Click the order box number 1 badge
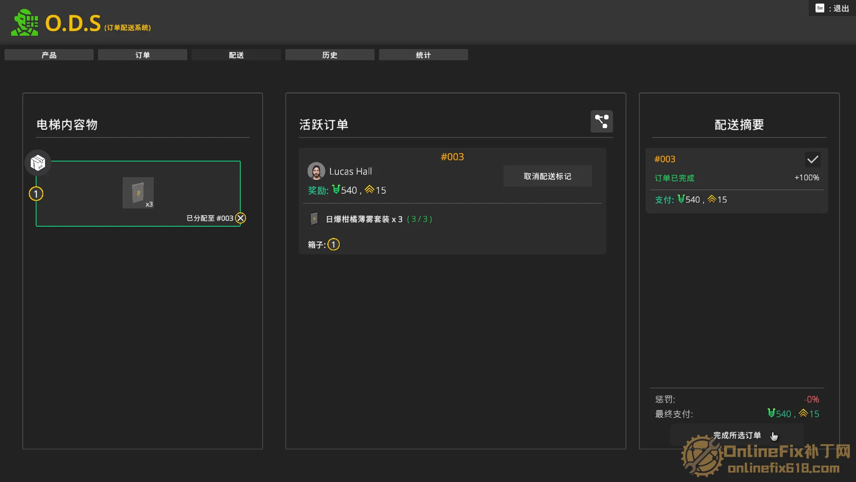The height and width of the screenshot is (482, 856). tap(333, 245)
